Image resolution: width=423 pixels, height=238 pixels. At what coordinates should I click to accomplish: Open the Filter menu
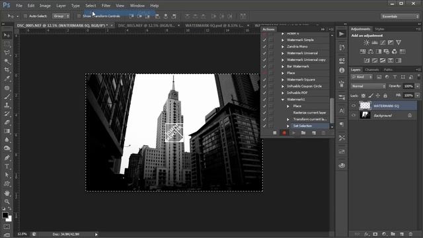coord(106,5)
